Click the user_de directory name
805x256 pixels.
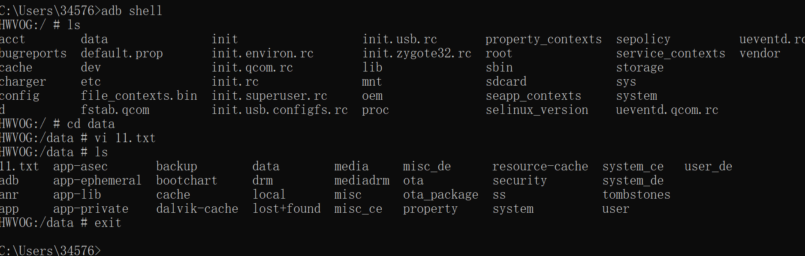(x=708, y=167)
